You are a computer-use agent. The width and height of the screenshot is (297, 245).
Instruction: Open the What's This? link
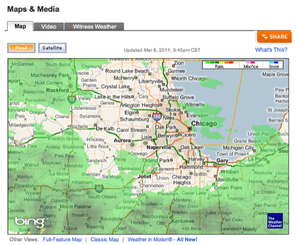pos(271,49)
